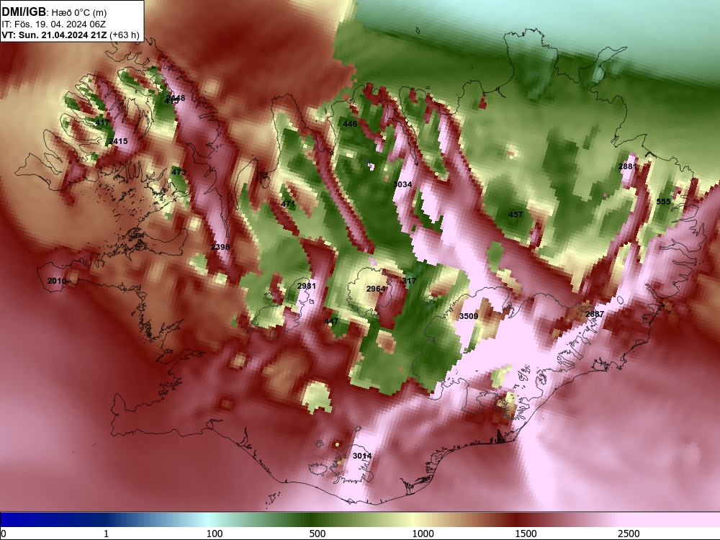Click the 2415 value on the map

[118, 141]
